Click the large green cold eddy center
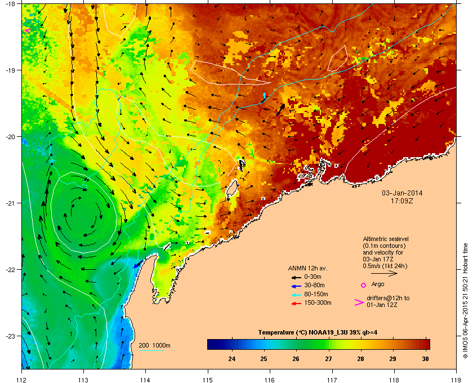Screen dimensions: 473x383 [83, 211]
